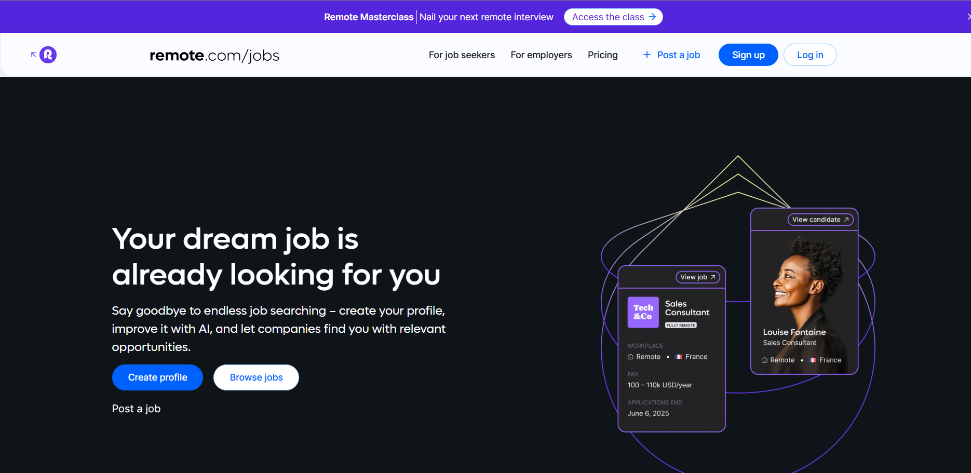Click arrow icon in View candidate button
The image size is (971, 473).
846,220
